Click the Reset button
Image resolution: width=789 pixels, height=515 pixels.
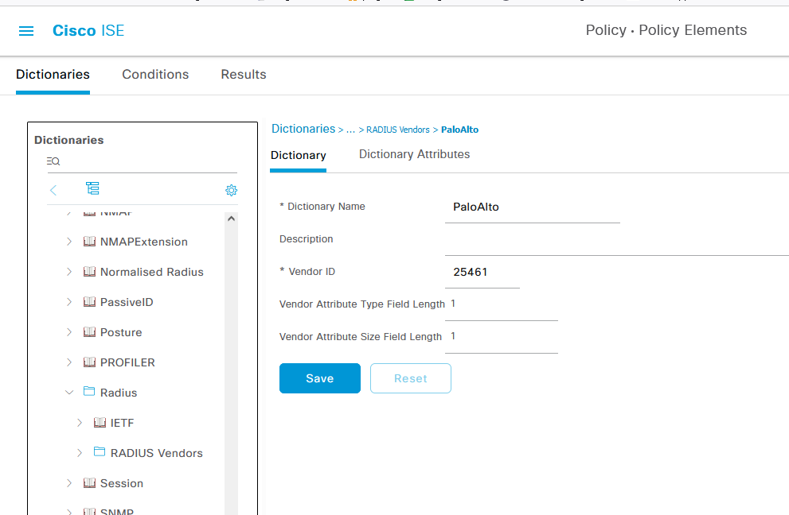tap(411, 378)
